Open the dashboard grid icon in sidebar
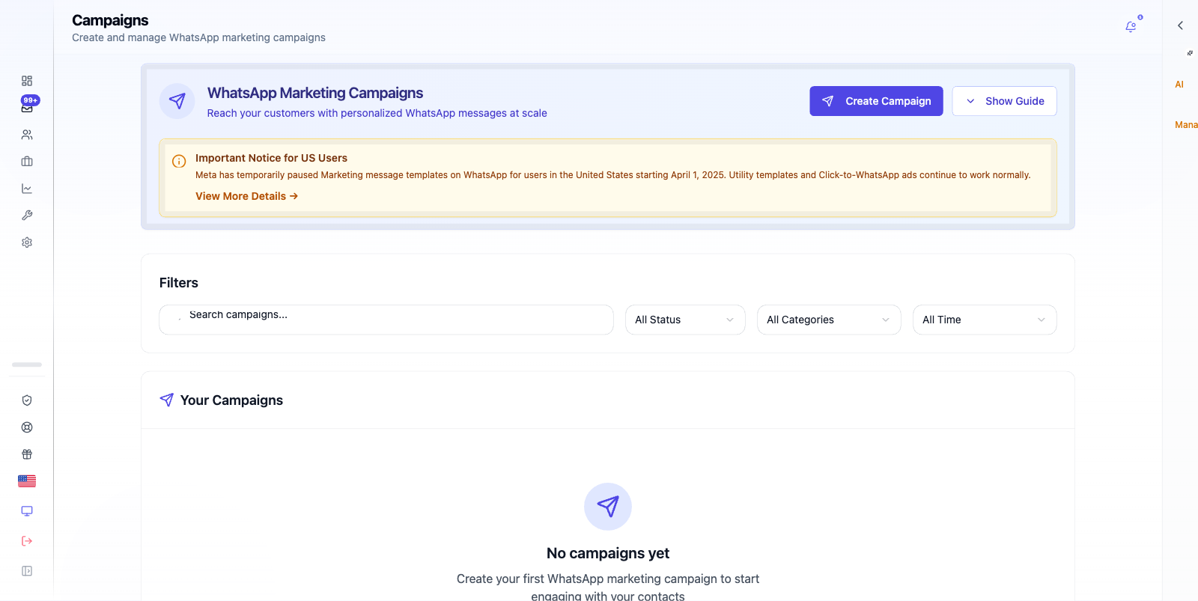 [27, 81]
